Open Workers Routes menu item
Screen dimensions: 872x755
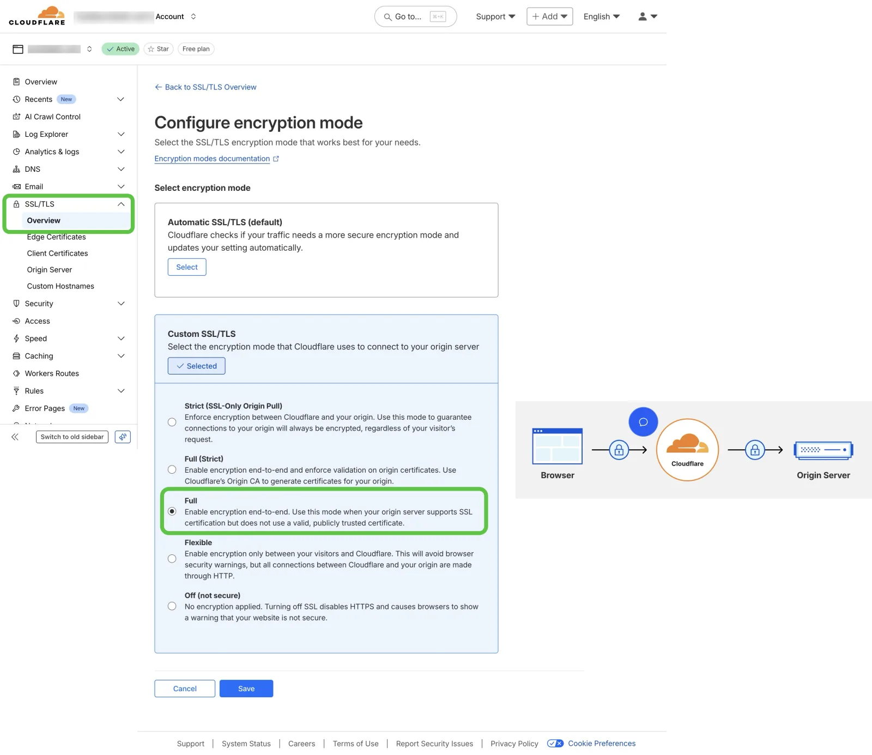tap(52, 373)
